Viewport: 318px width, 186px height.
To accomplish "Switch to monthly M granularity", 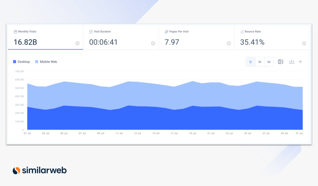I will point(269,62).
